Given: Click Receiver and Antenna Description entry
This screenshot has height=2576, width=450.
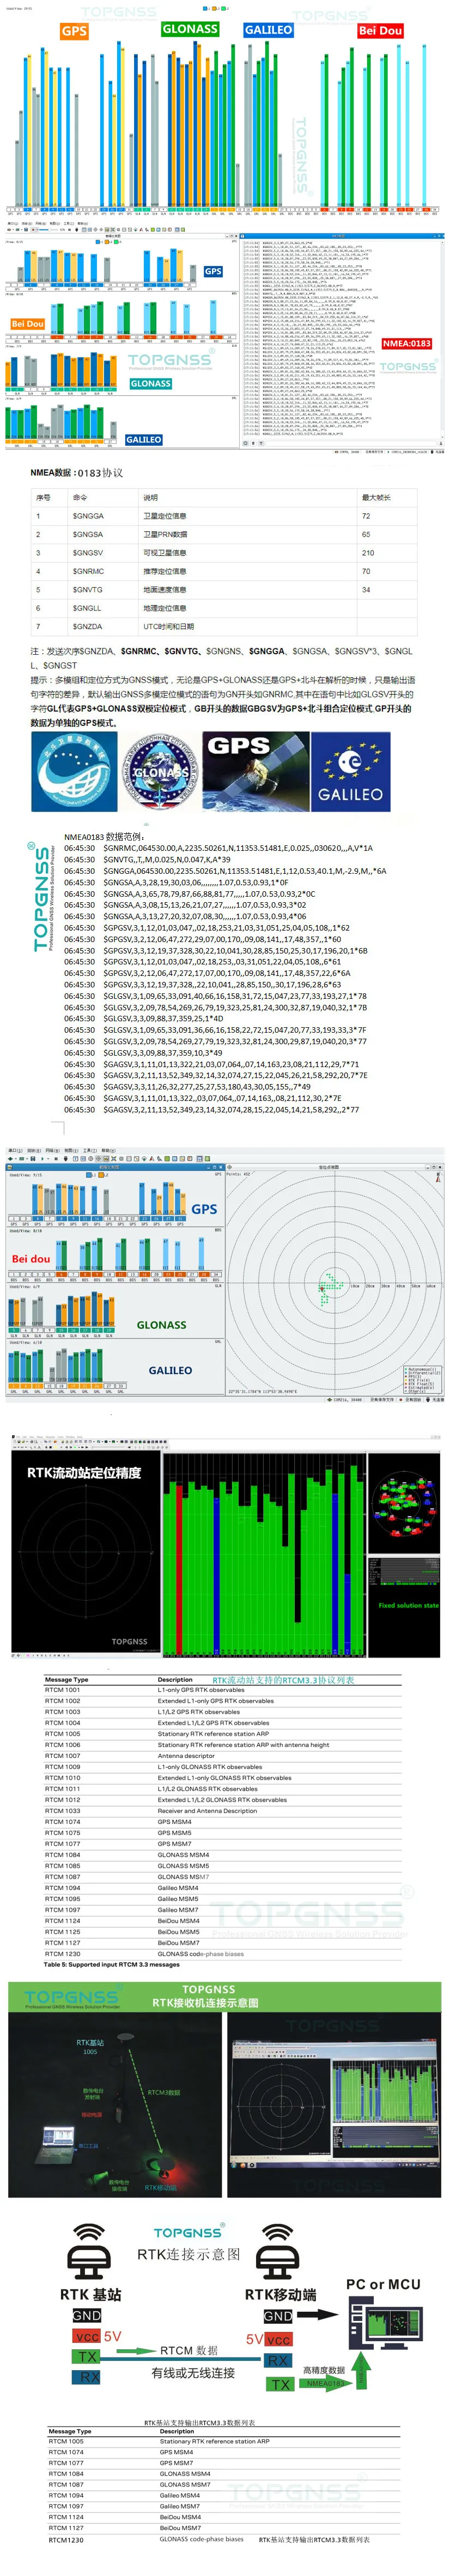Looking at the screenshot, I should click(206, 1811).
